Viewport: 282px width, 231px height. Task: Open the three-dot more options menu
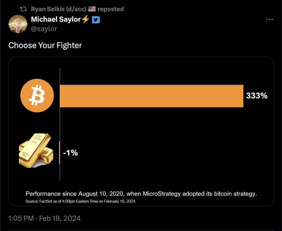pos(269,19)
